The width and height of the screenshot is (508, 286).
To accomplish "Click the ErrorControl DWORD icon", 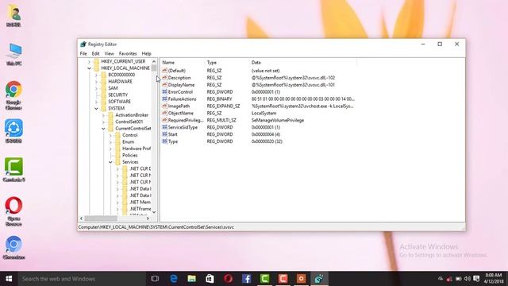I will tap(164, 92).
